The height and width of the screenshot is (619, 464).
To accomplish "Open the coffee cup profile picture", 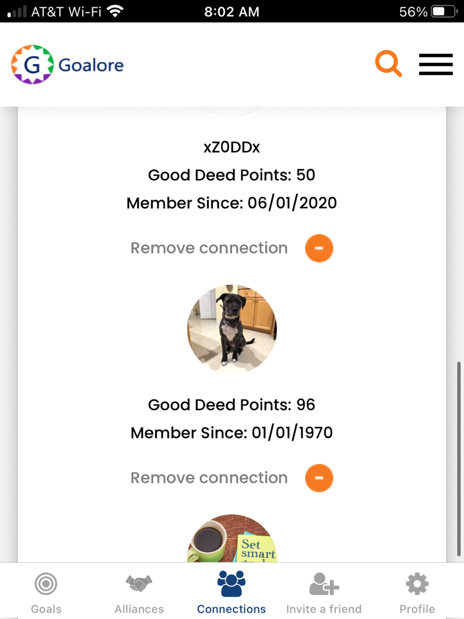I will click(232, 538).
